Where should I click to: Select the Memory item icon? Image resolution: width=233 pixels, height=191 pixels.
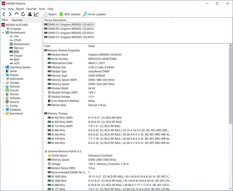tap(11, 48)
